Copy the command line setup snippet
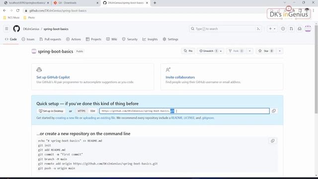318x179 pixels. coord(273,141)
